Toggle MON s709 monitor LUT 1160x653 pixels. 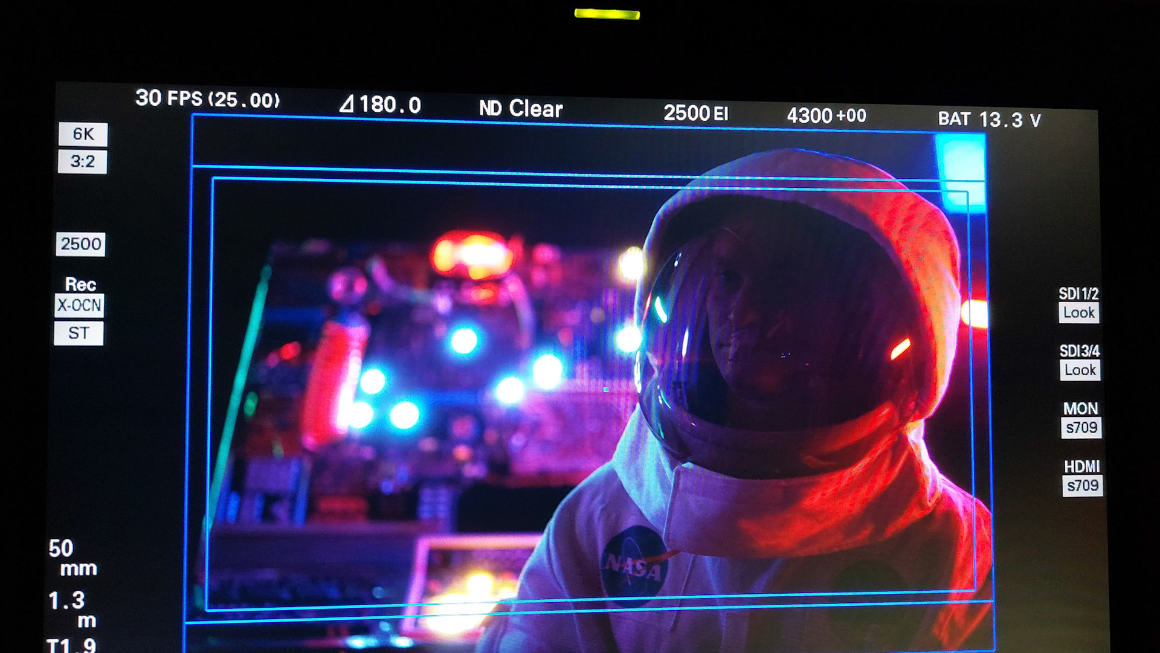[1081, 428]
